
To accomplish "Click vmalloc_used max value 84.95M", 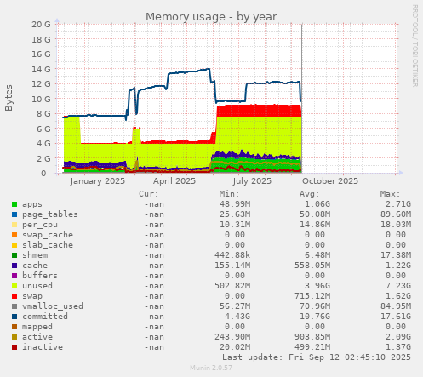I will point(396,306).
